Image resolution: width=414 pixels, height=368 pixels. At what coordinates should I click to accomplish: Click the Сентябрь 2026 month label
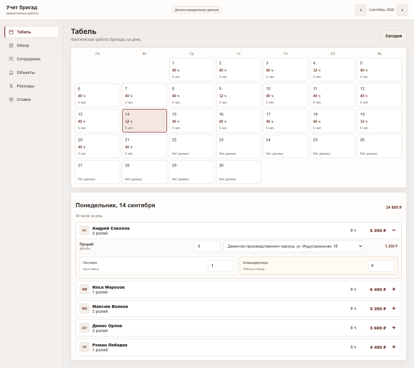click(x=382, y=10)
